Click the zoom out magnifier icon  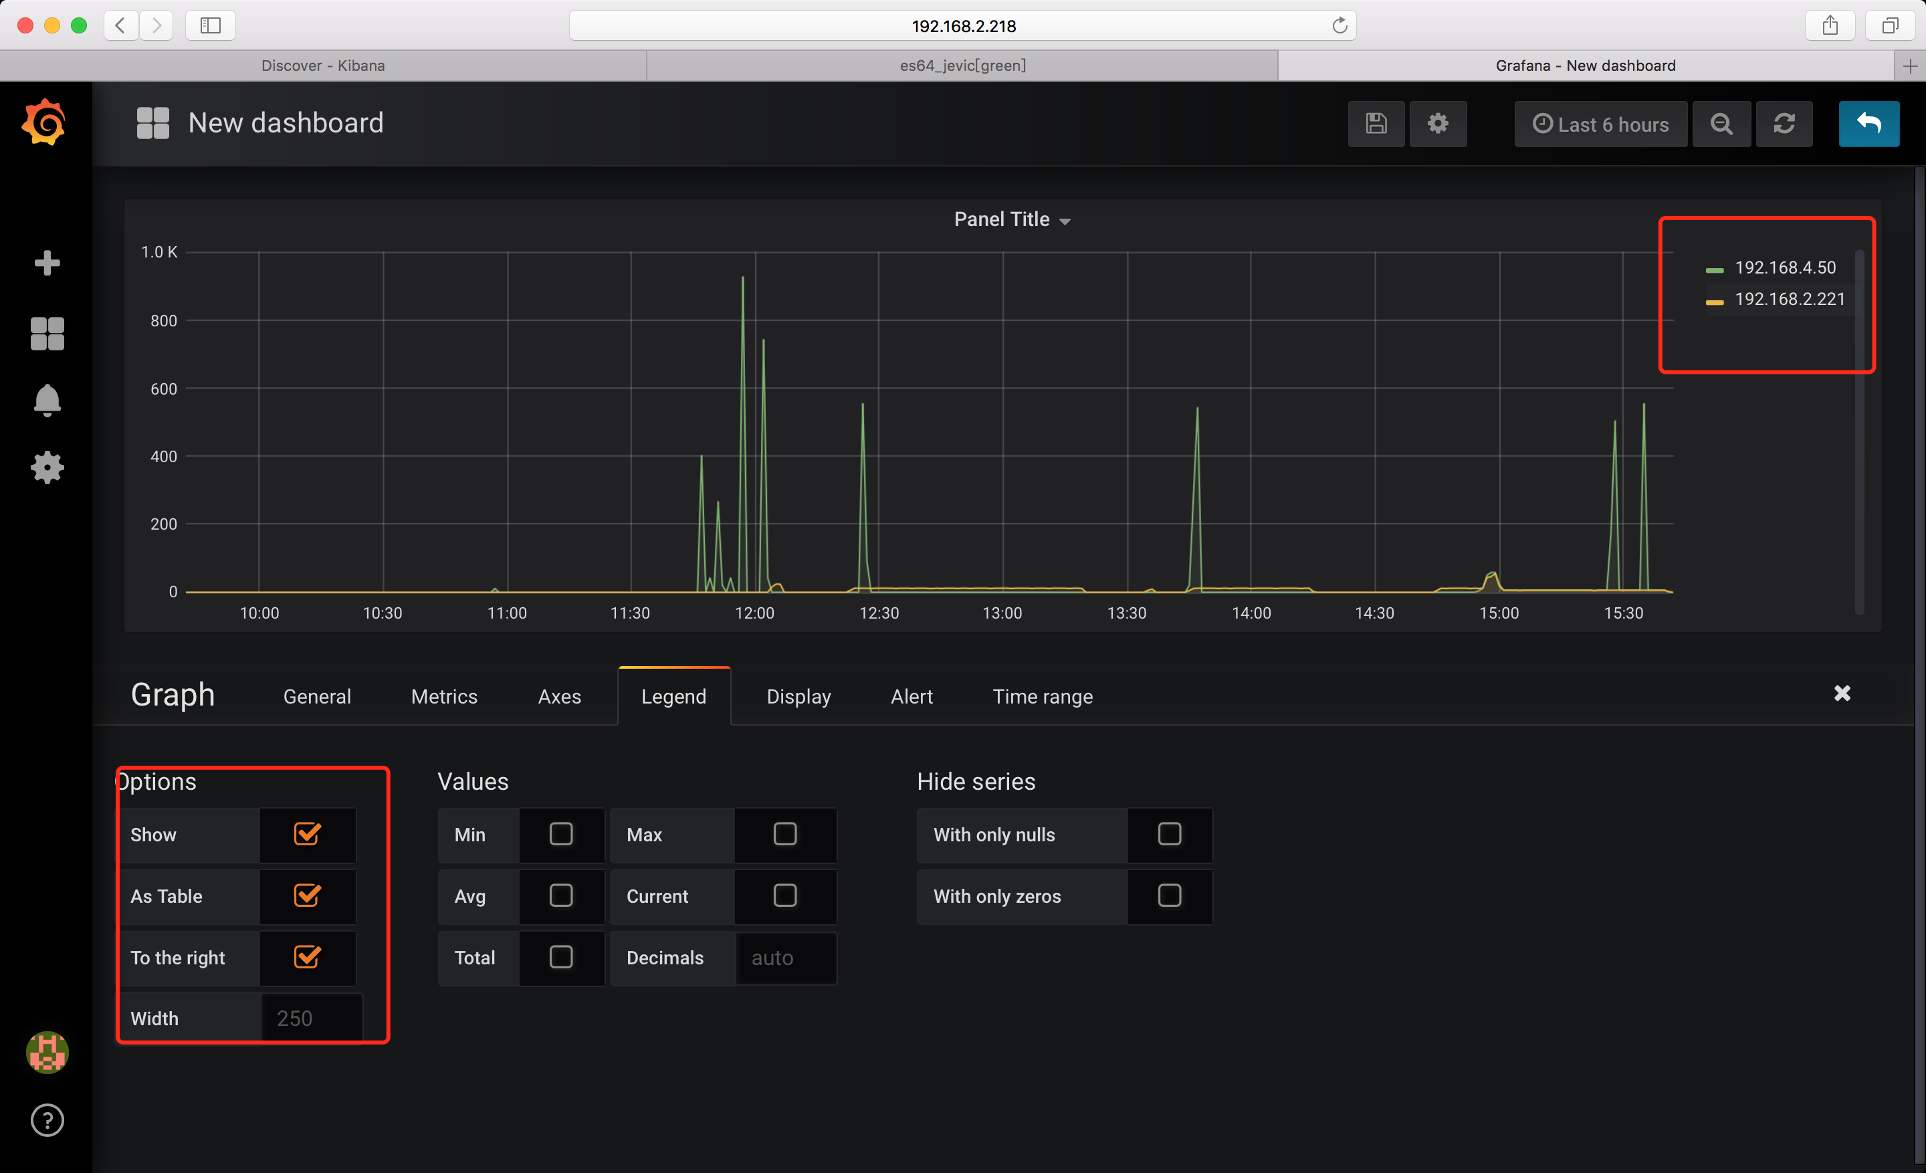(x=1721, y=124)
